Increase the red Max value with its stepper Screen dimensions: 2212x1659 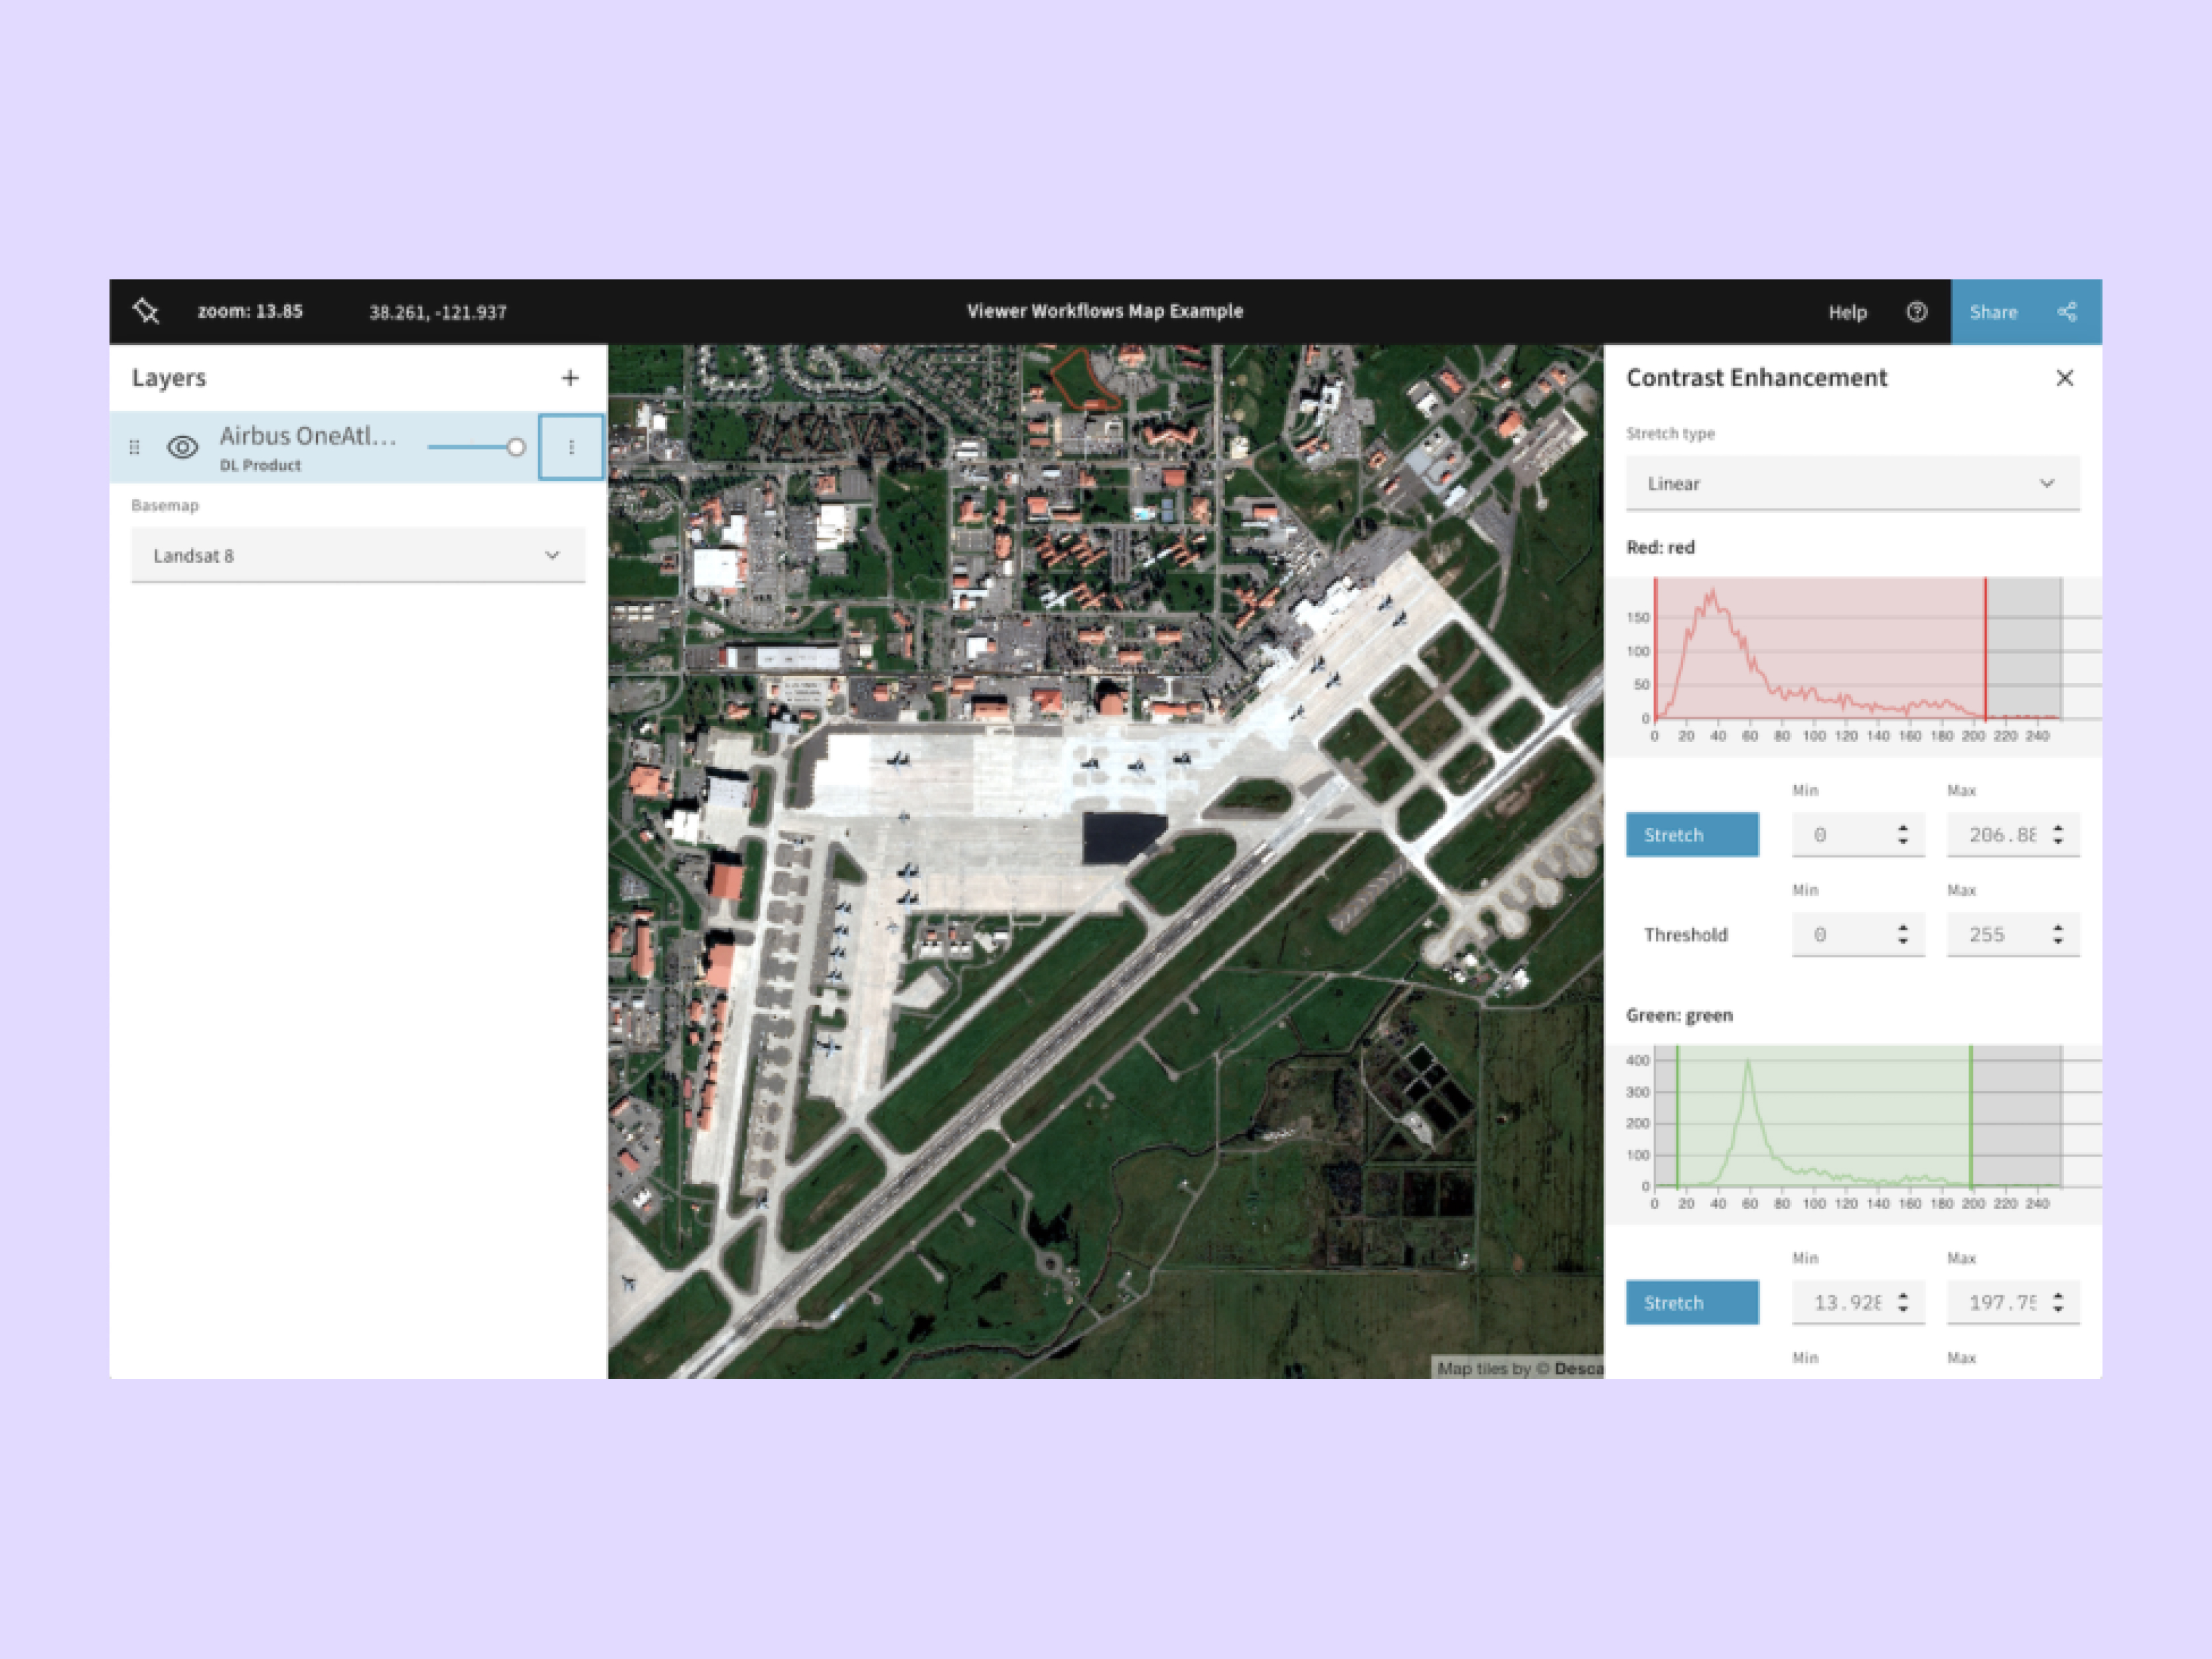pyautogui.click(x=2057, y=828)
